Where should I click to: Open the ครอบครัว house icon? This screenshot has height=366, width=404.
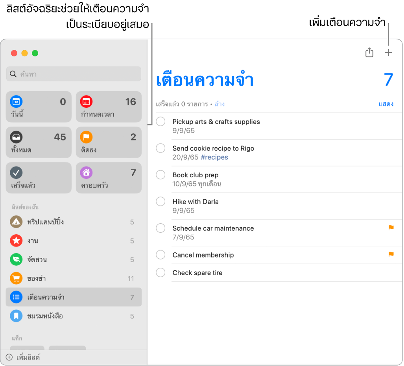coord(86,173)
